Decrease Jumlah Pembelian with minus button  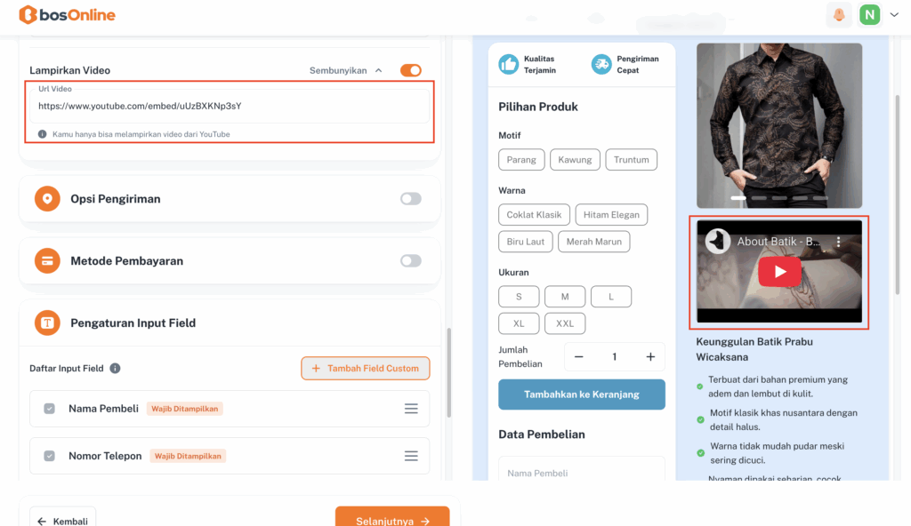[x=579, y=357]
